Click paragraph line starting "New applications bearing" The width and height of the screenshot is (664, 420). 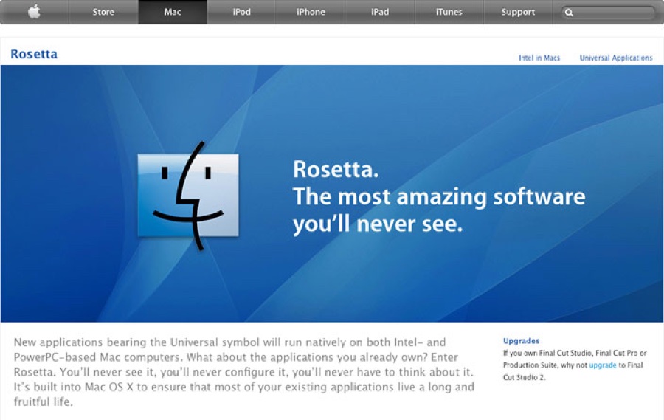pyautogui.click(x=230, y=342)
